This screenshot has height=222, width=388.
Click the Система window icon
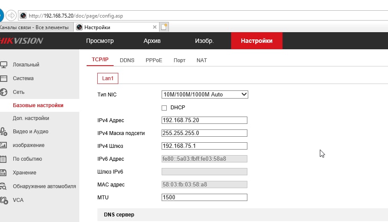(3, 78)
